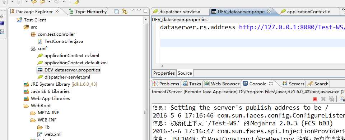The height and width of the screenshot is (140, 345).
Task: Close the DEV_dataserver.prope editor tab
Action: coord(269,11)
